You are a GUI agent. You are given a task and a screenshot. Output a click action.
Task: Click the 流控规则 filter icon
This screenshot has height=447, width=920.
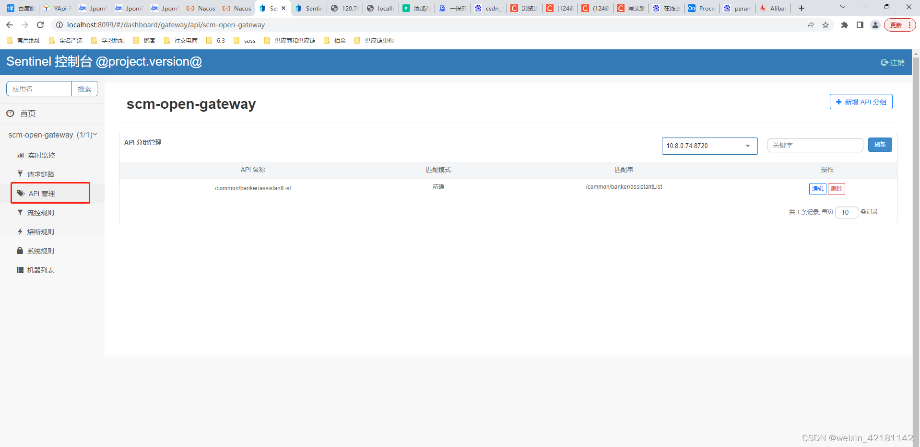tap(20, 212)
